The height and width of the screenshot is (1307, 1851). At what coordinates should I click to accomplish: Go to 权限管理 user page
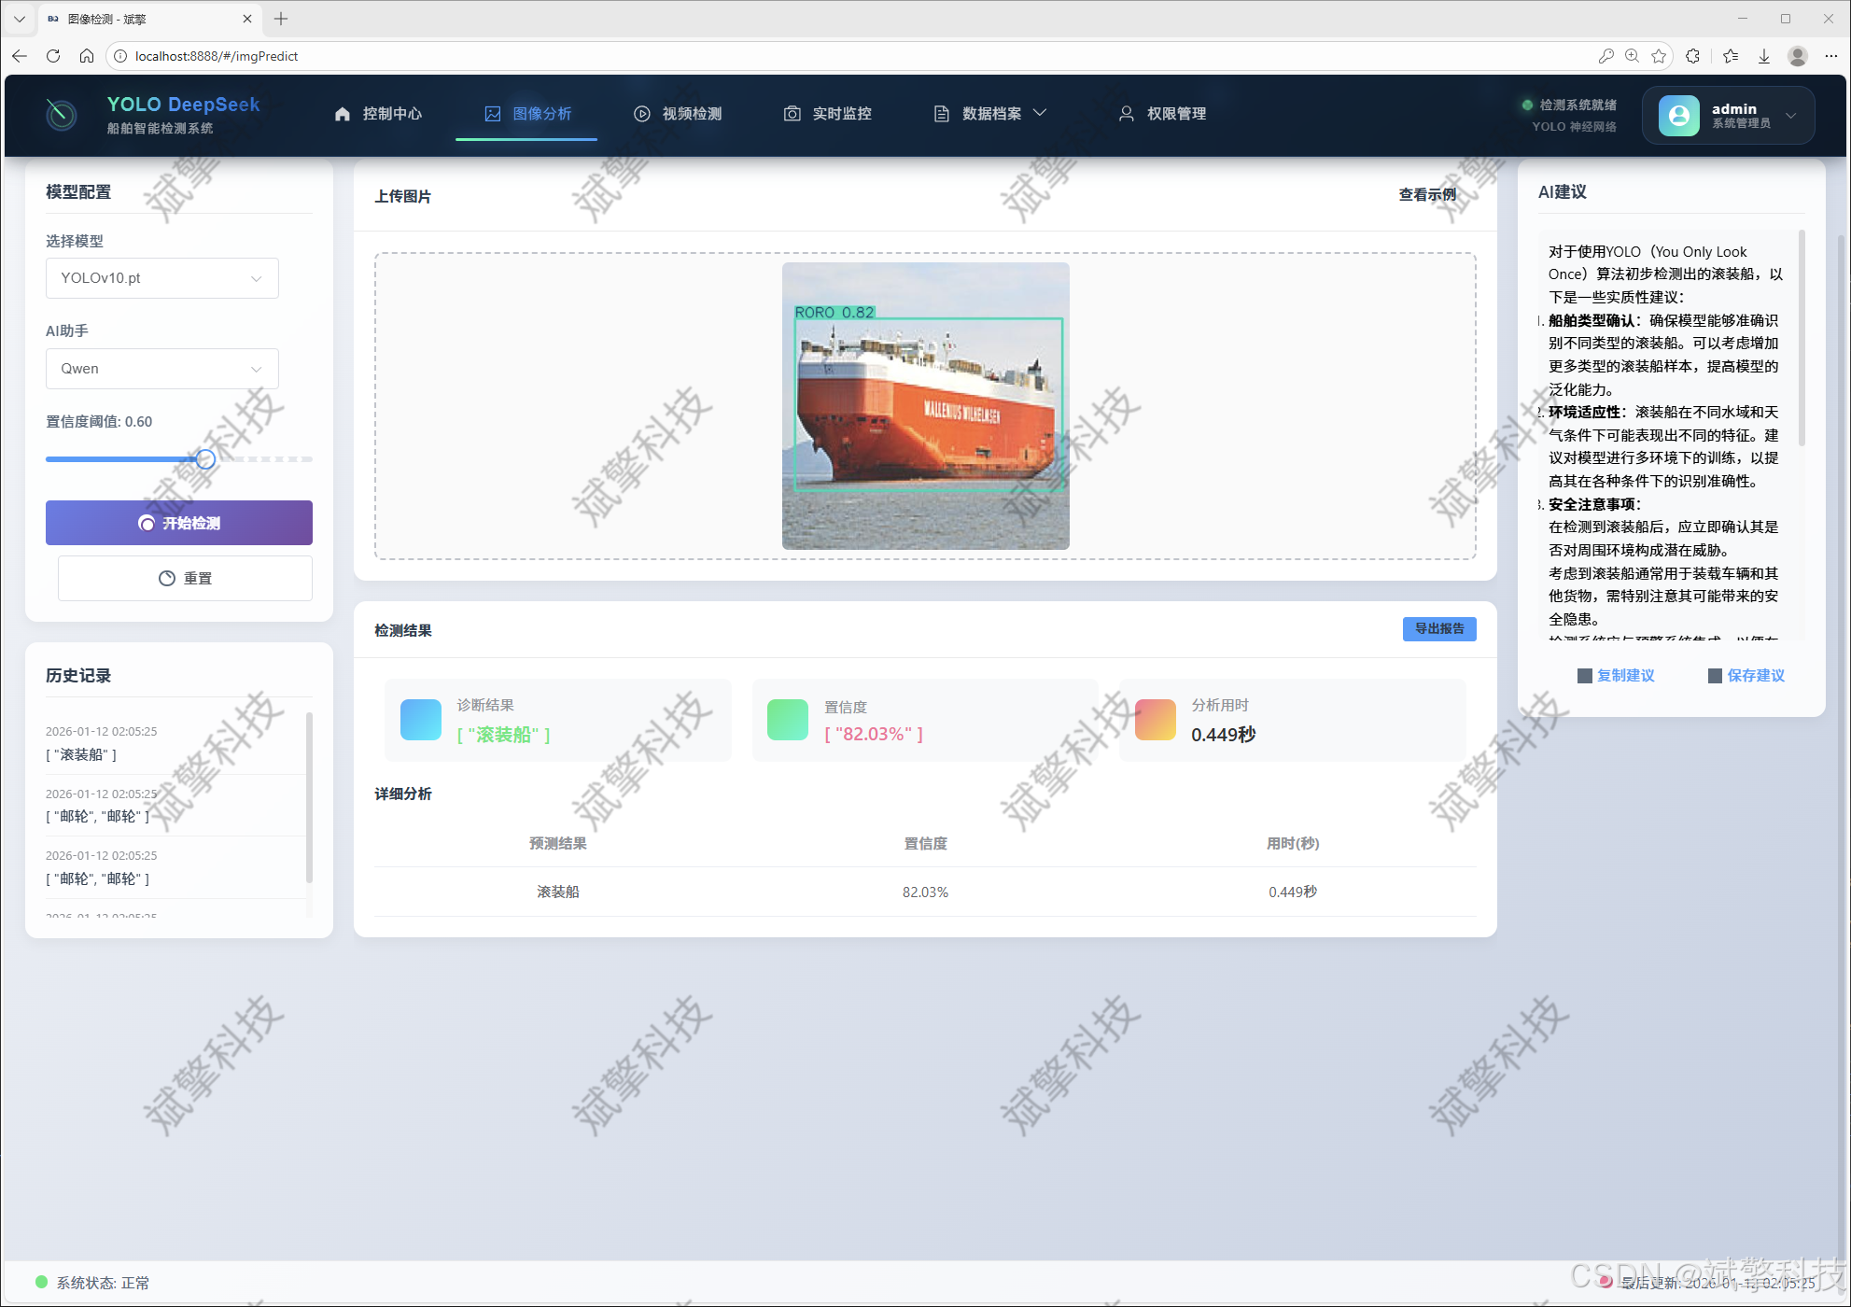pyautogui.click(x=1163, y=114)
